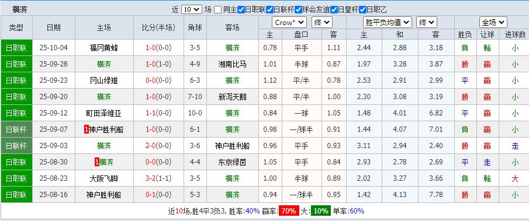Click the 走 handicap result in 东京绿茵 row
The image size is (529, 221).
[487, 162]
